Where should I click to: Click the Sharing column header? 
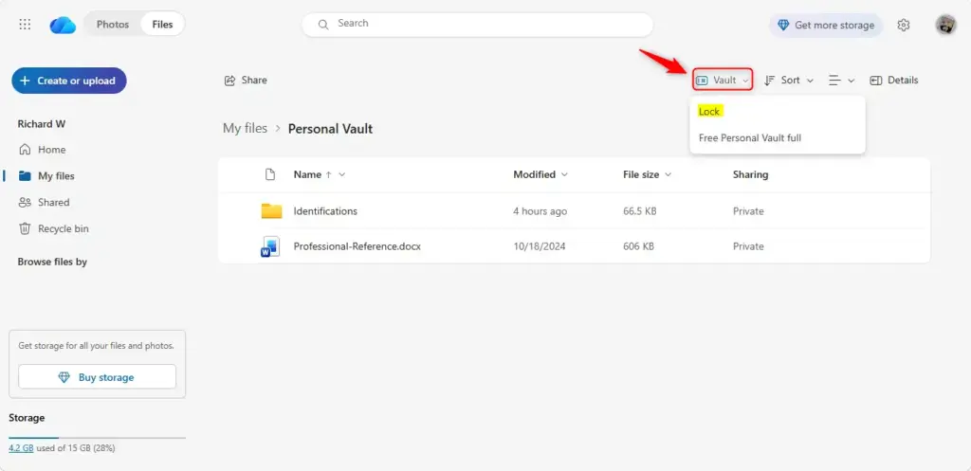751,174
